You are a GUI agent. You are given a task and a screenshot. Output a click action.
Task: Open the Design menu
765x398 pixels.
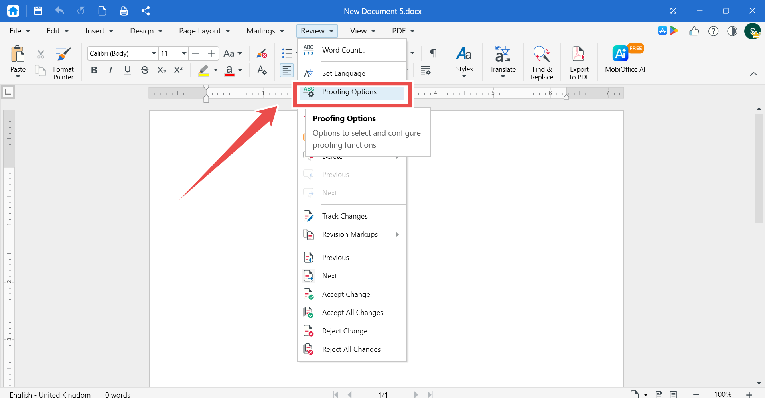click(146, 31)
